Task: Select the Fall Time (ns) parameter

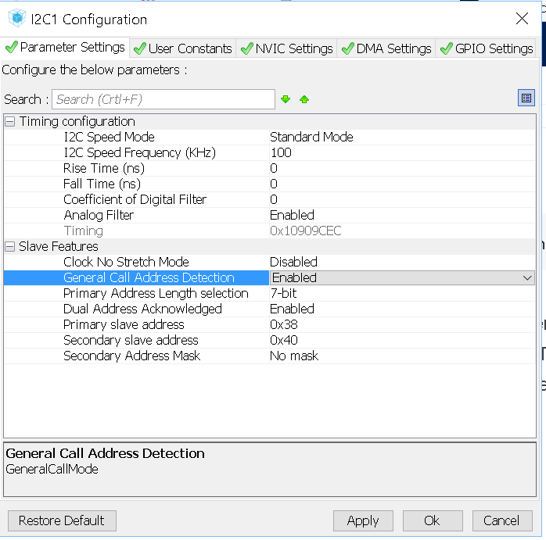Action: pos(102,184)
